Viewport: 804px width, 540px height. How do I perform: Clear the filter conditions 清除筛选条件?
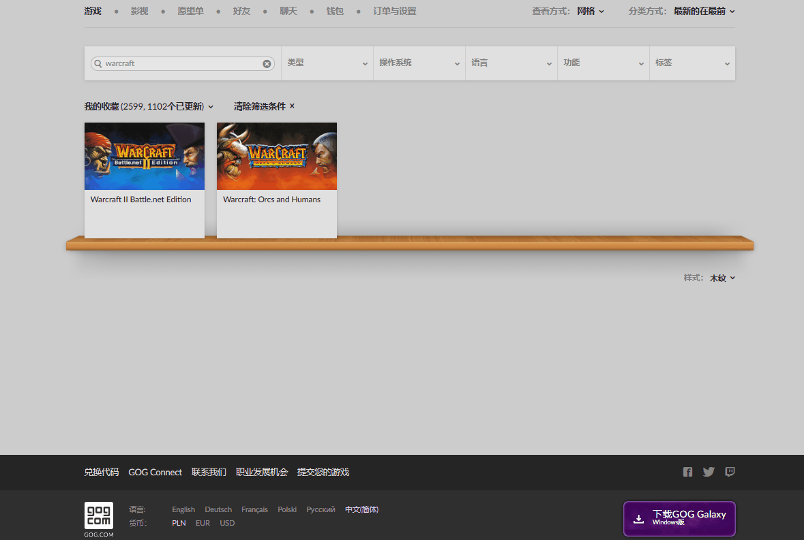pos(264,106)
